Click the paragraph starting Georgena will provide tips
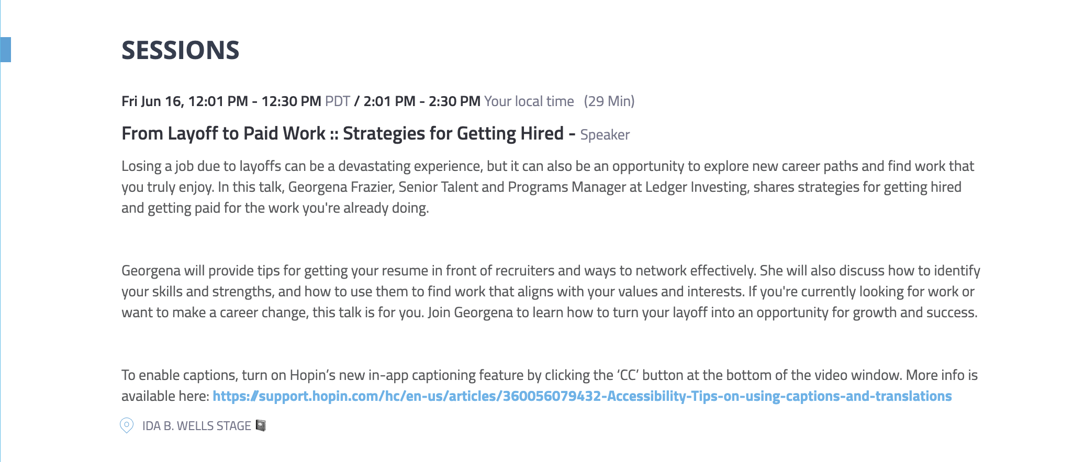The width and height of the screenshot is (1073, 462). (550, 292)
